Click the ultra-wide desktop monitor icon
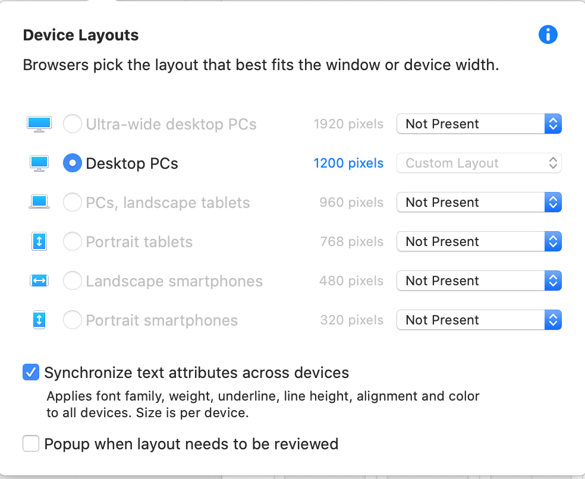 (x=39, y=124)
